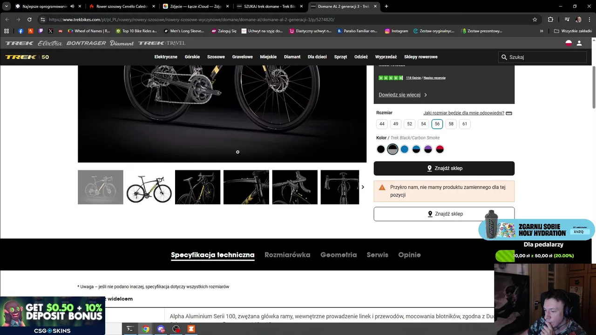Screen dimensions: 596x335
Task: Switch to the Geometria tab
Action: [x=339, y=255]
